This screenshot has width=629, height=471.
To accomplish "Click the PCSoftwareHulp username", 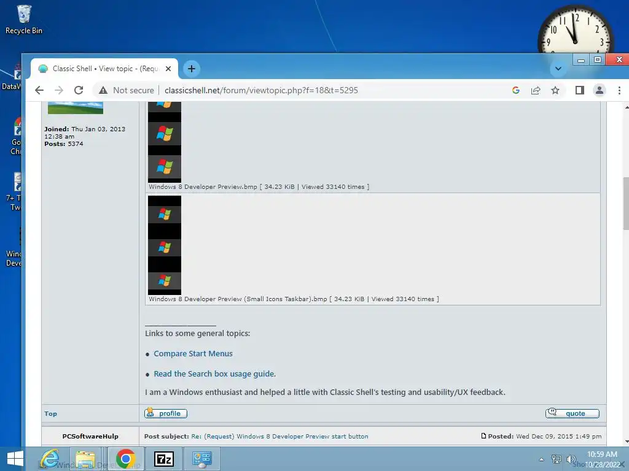I will 90,436.
